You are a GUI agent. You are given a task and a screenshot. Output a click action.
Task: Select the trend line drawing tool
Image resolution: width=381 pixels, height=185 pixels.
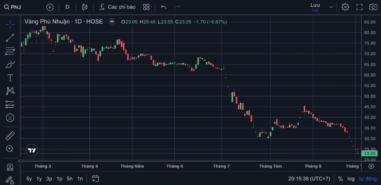tap(10, 38)
